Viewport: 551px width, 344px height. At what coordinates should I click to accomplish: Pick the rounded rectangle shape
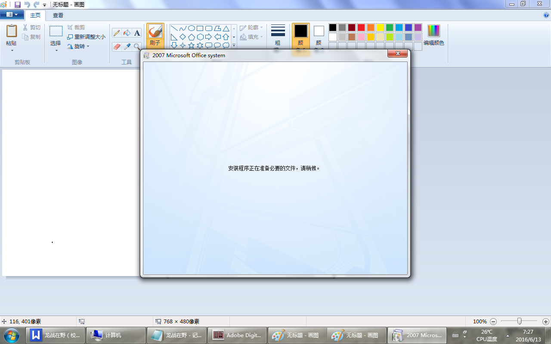[209, 28]
